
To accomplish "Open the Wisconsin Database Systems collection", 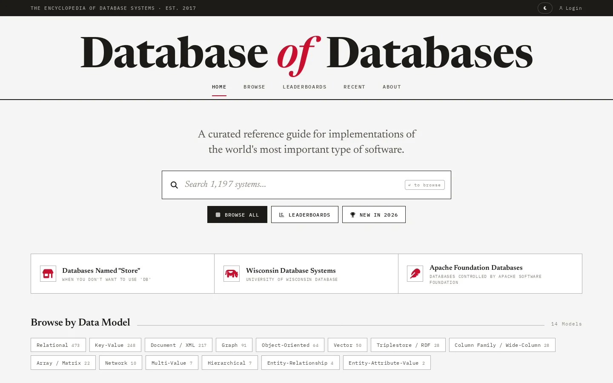I will click(x=306, y=274).
